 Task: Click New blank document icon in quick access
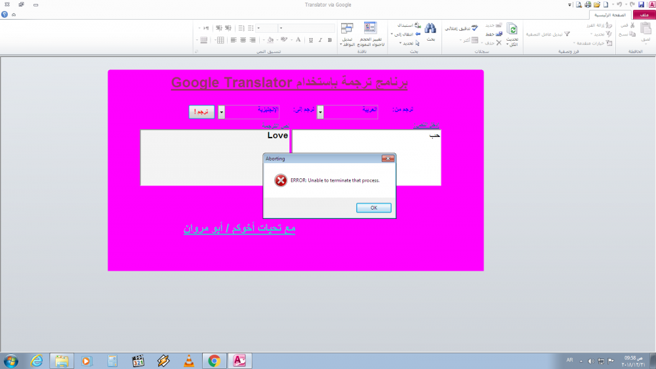point(605,5)
